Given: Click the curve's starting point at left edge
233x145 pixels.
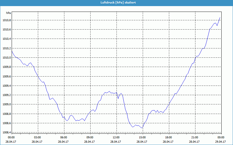Looking at the screenshot, I should [12, 51].
